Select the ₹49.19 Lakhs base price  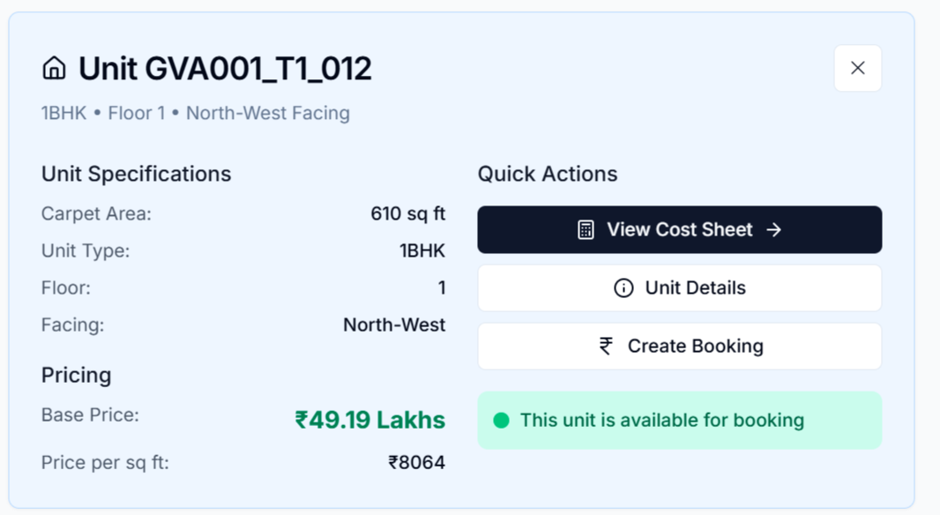pyautogui.click(x=369, y=420)
